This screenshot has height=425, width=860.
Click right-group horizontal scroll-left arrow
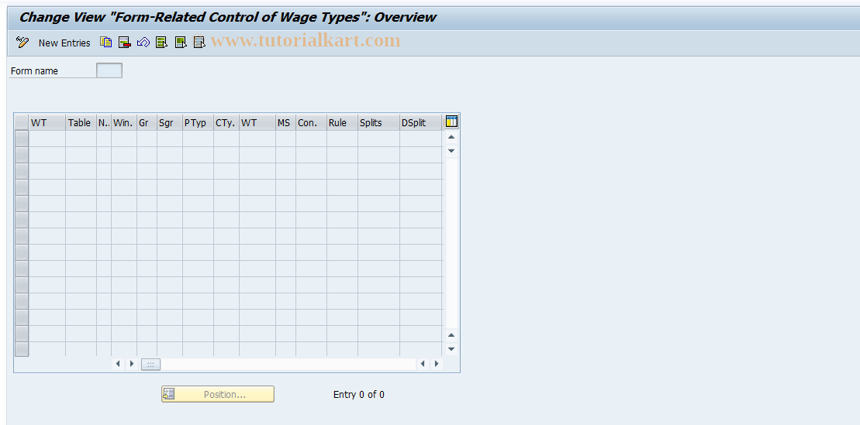tap(423, 364)
